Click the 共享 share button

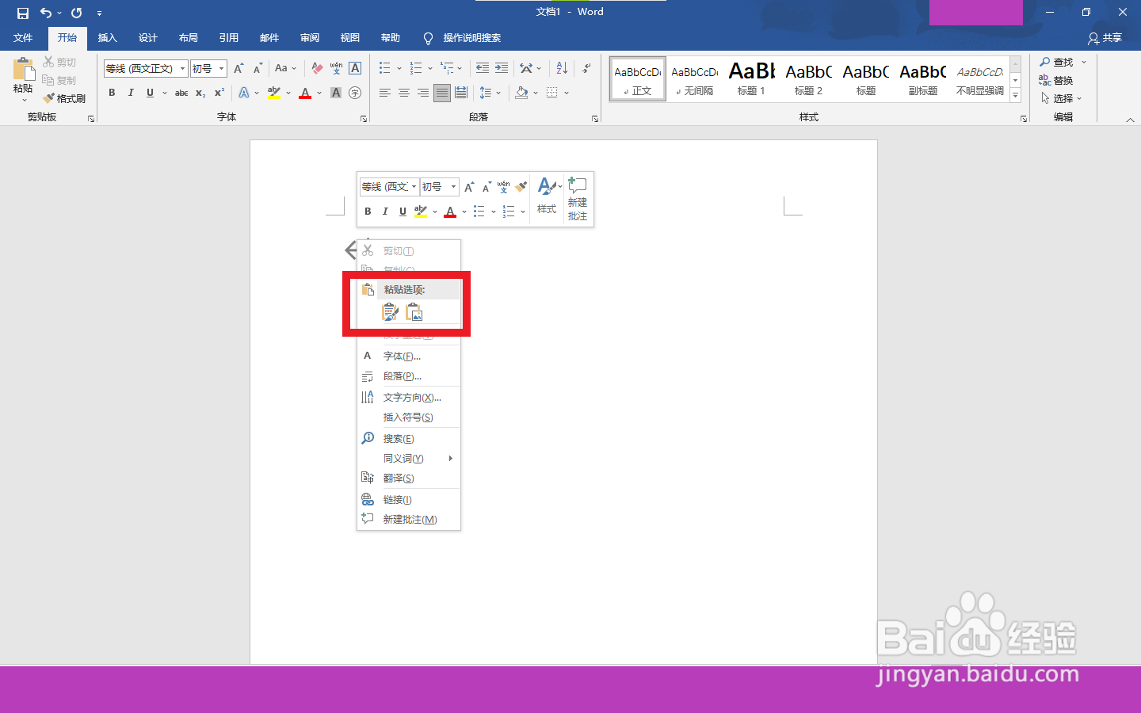pos(1105,38)
